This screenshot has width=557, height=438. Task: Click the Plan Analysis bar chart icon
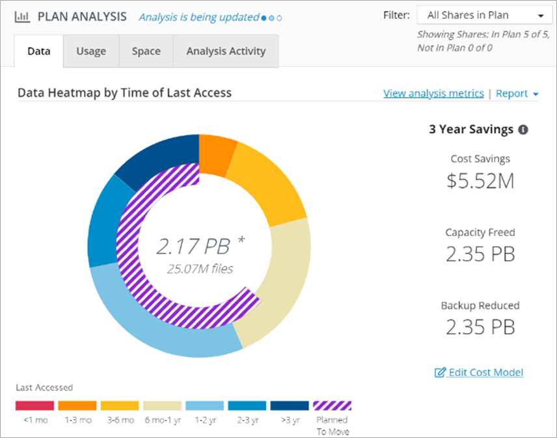pyautogui.click(x=23, y=17)
